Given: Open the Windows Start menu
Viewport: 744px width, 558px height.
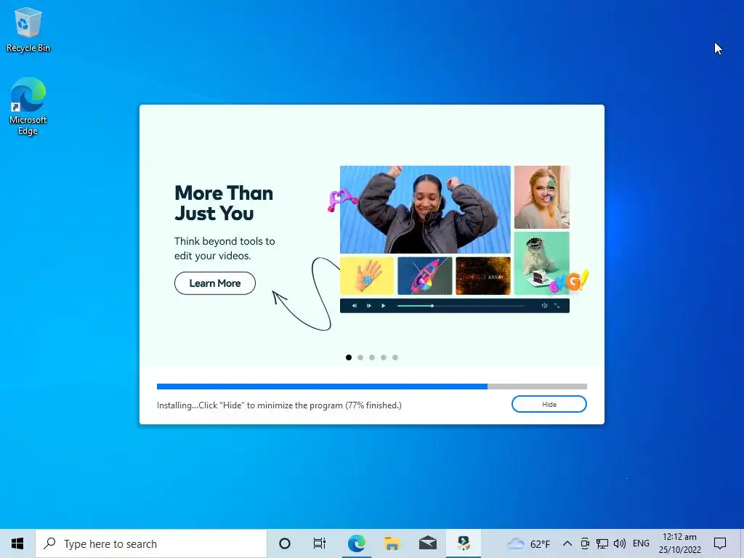Looking at the screenshot, I should [17, 543].
